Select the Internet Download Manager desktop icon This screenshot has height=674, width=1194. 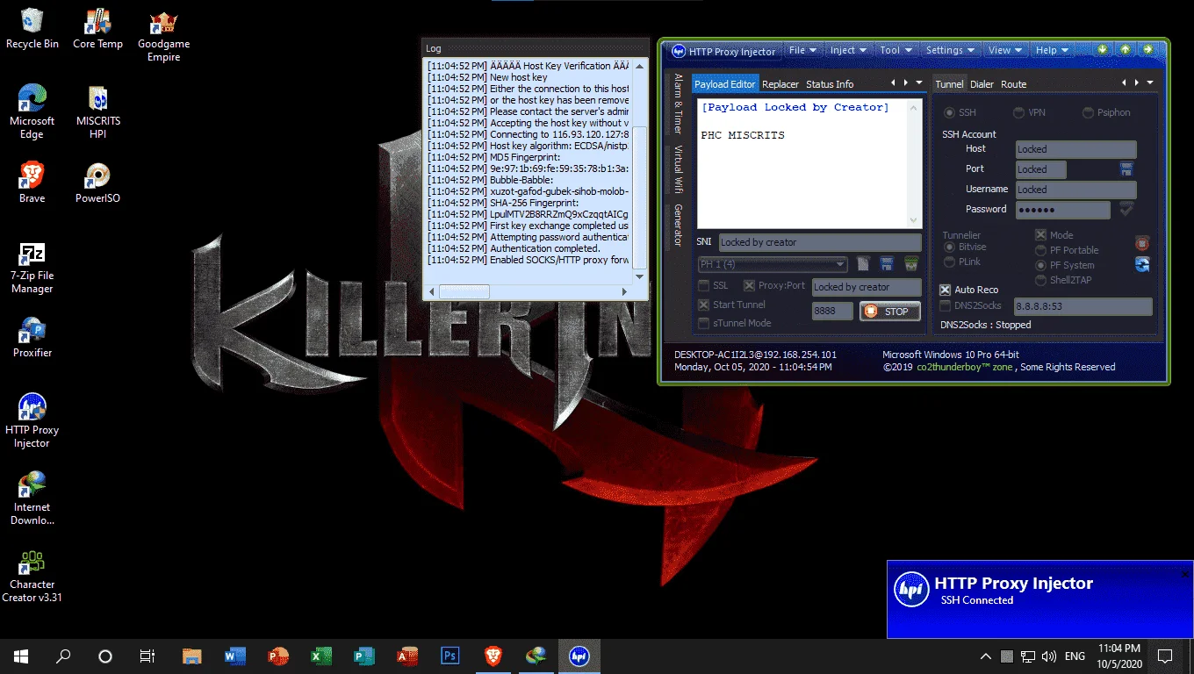(32, 498)
